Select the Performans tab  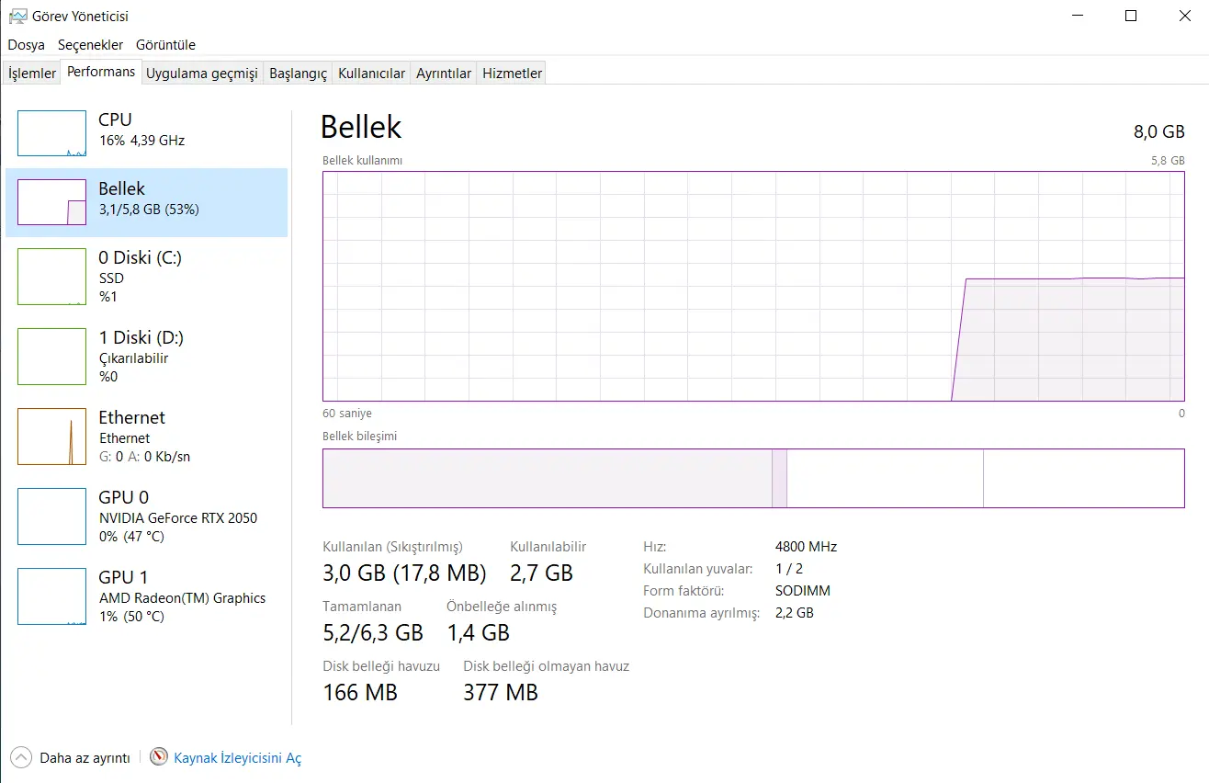(101, 72)
